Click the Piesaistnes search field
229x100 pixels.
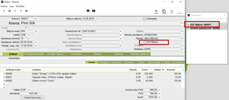tap(207, 20)
